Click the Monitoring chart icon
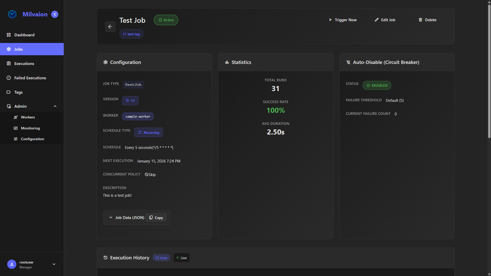Image resolution: width=491 pixels, height=276 pixels. tap(16, 128)
